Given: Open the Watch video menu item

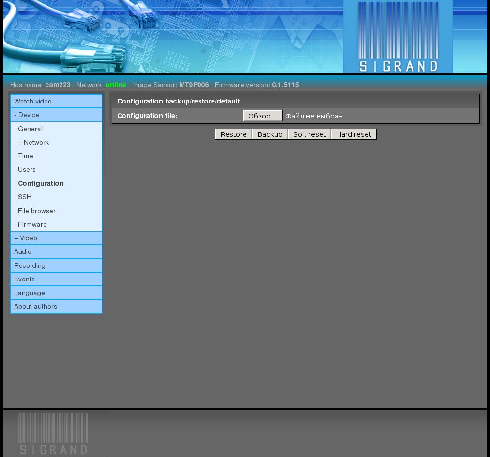Looking at the screenshot, I should coord(56,101).
